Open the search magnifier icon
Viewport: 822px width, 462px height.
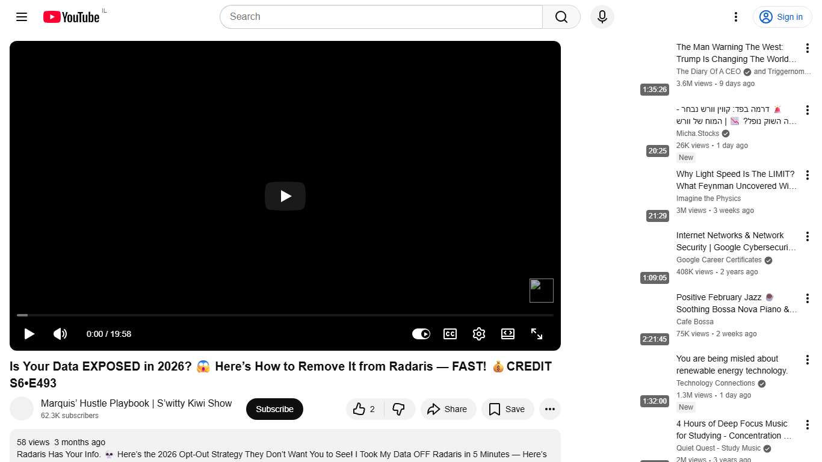click(x=560, y=17)
